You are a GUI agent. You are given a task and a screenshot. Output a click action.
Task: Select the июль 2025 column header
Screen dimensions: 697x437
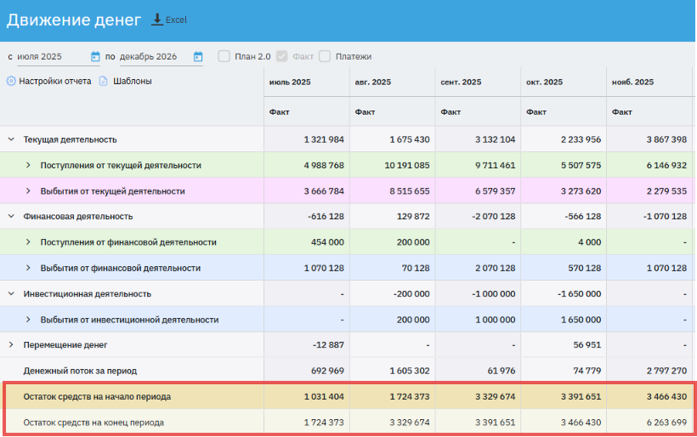pyautogui.click(x=290, y=82)
